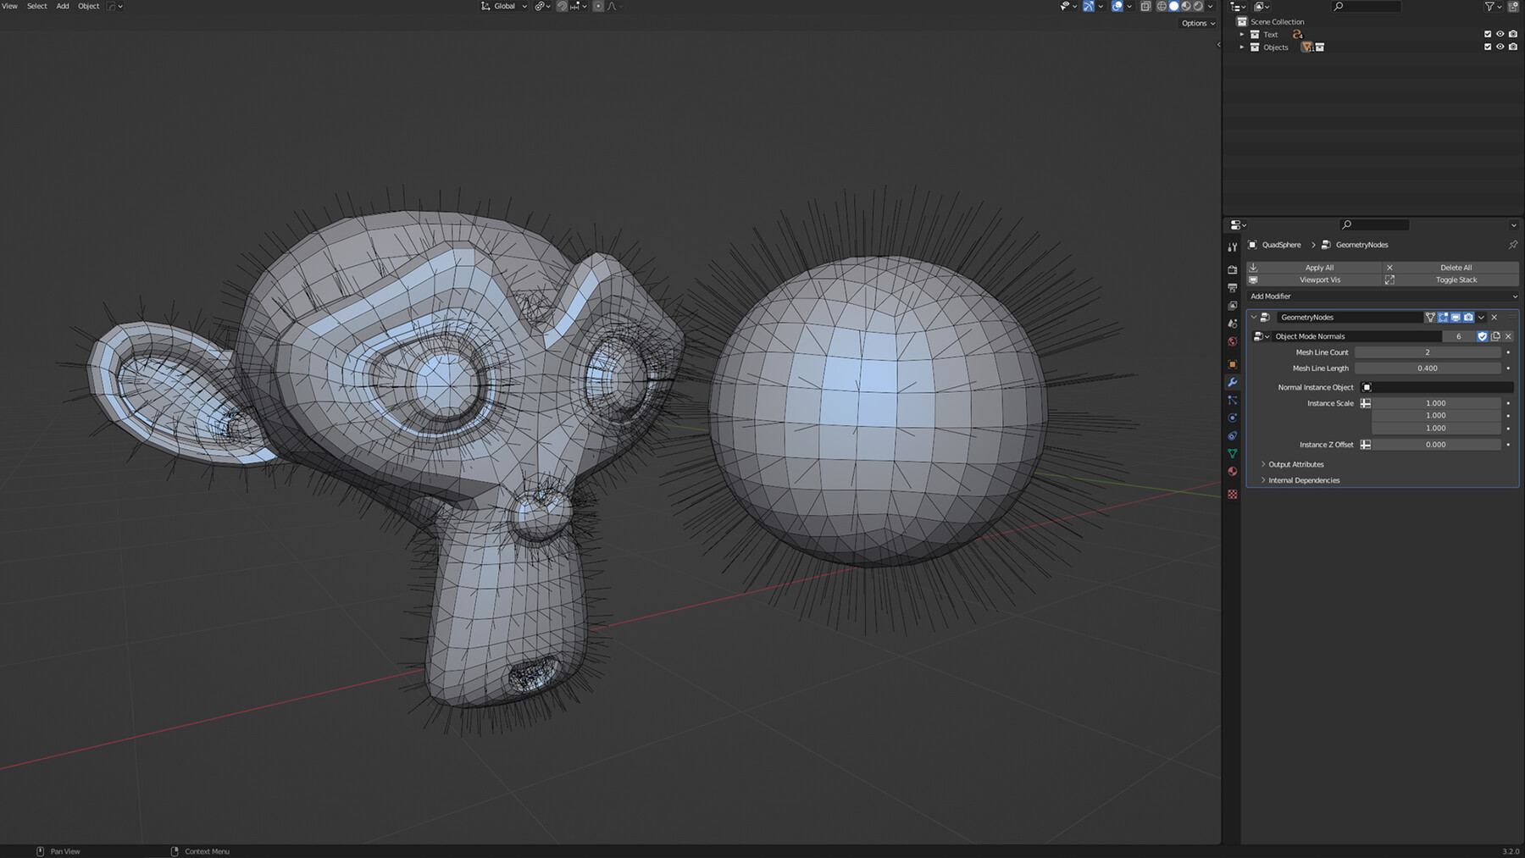Image resolution: width=1525 pixels, height=858 pixels.
Task: Expand the Text collection in the outliner
Action: pos(1242,34)
